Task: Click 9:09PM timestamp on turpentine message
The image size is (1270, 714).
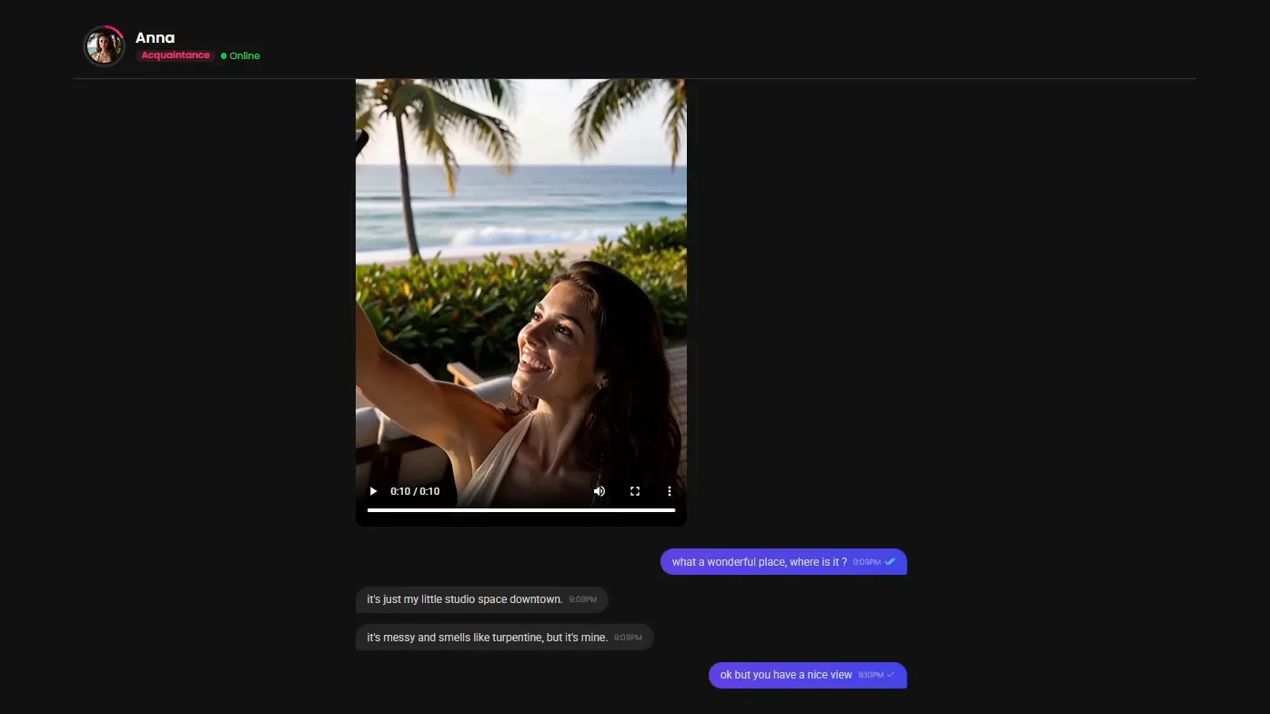Action: 628,639
